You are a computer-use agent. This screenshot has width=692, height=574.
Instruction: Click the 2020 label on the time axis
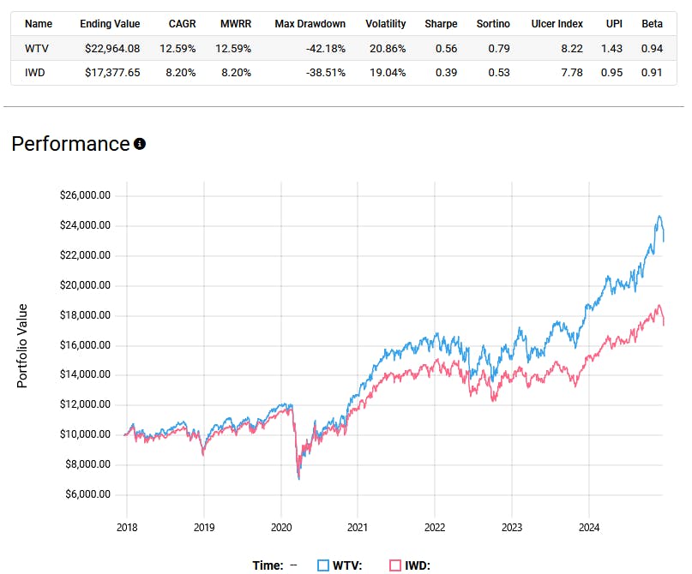(281, 525)
